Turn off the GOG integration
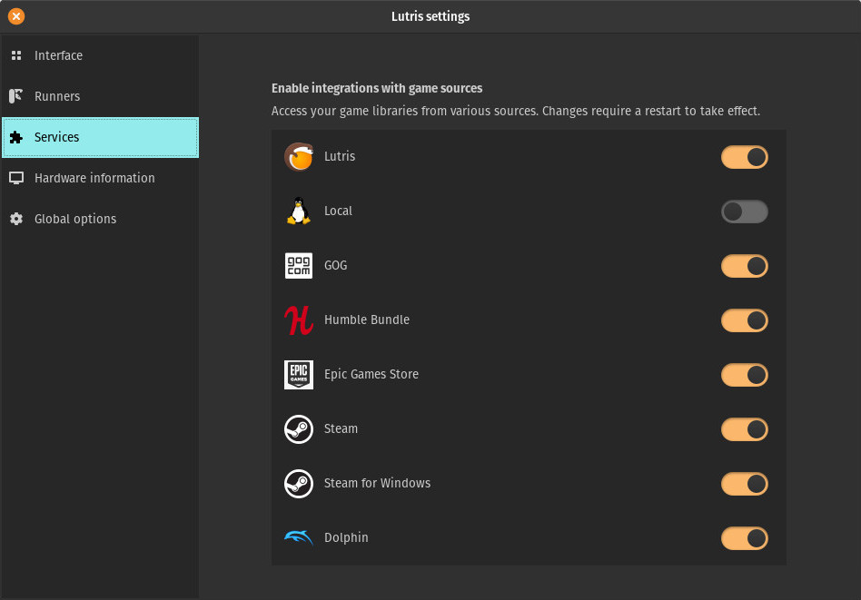 click(x=744, y=265)
